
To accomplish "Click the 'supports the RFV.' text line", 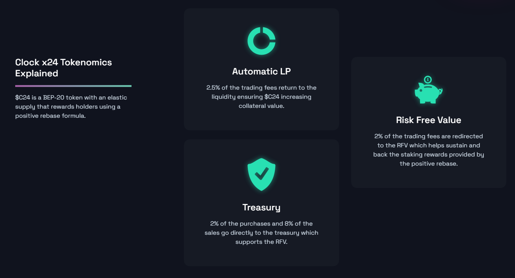I will click(x=261, y=242).
